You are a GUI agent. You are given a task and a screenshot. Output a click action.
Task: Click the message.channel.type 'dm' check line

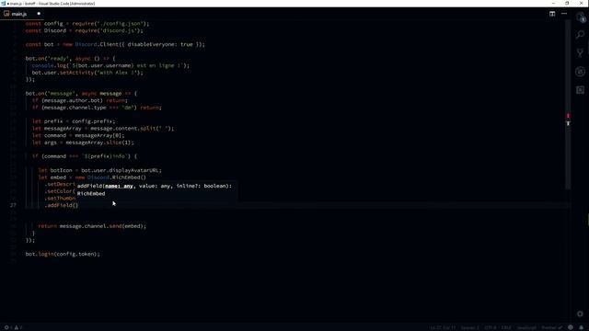click(x=97, y=108)
